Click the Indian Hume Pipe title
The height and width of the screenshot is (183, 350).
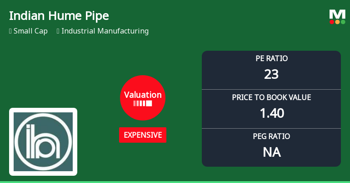[59, 16]
